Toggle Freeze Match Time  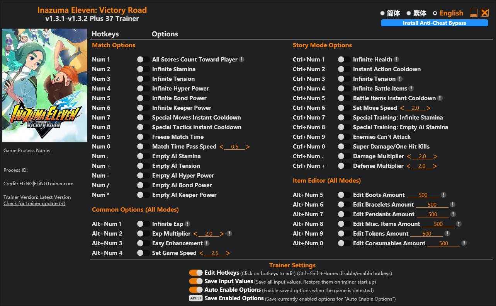tap(143, 137)
